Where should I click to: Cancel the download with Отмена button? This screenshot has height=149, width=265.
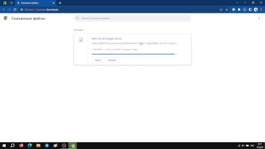(x=112, y=60)
